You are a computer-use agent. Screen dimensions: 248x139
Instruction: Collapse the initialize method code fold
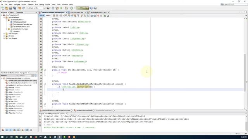click(x=45, y=69)
